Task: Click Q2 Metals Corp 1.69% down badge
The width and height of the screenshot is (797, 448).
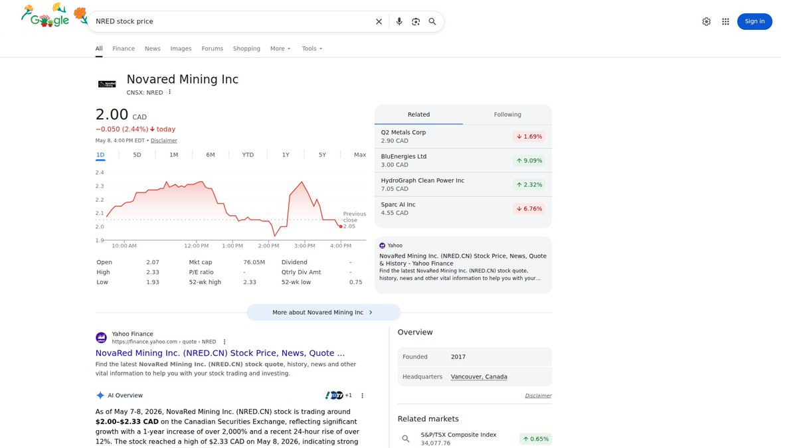Action: (x=529, y=137)
